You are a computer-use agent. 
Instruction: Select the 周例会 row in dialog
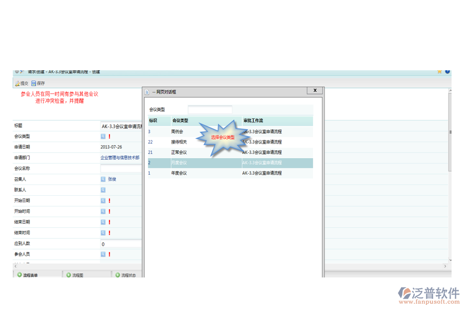point(230,132)
